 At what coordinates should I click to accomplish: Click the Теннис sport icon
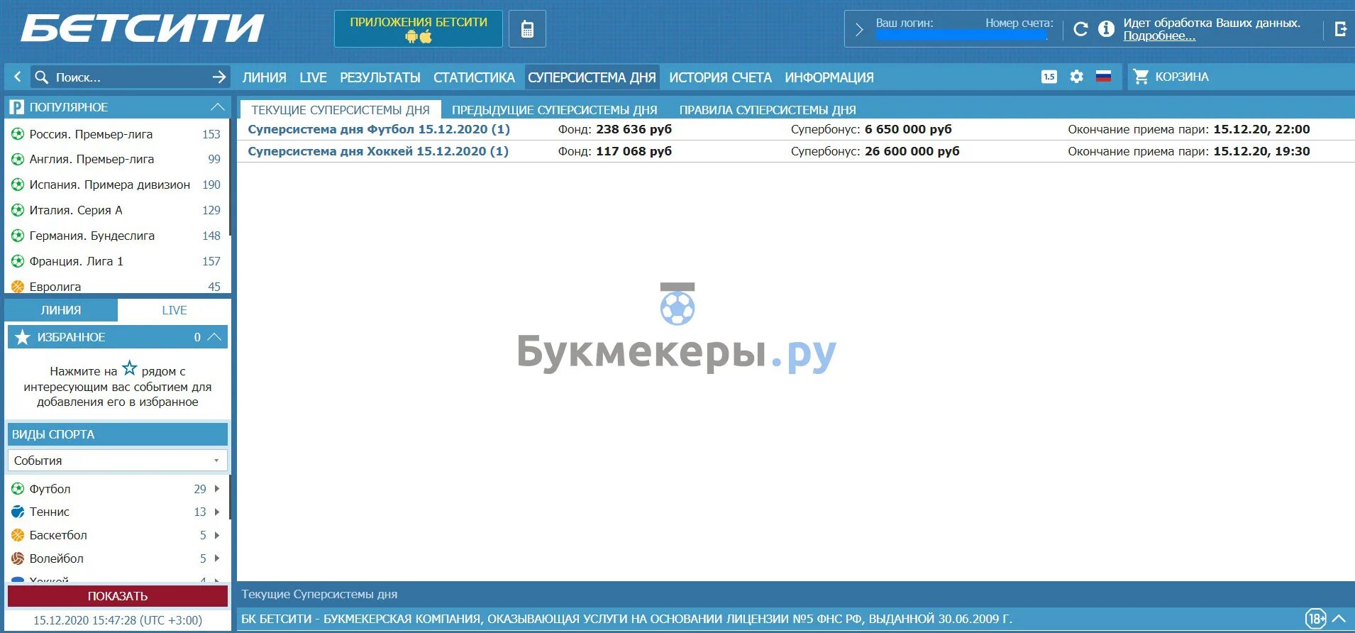pyautogui.click(x=18, y=512)
